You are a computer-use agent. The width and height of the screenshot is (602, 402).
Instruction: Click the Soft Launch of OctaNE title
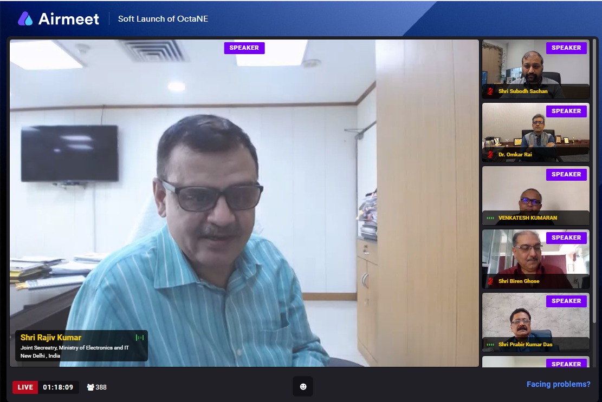163,19
